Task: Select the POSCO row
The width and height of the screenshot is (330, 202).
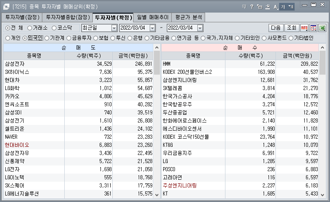Action: click(240, 170)
